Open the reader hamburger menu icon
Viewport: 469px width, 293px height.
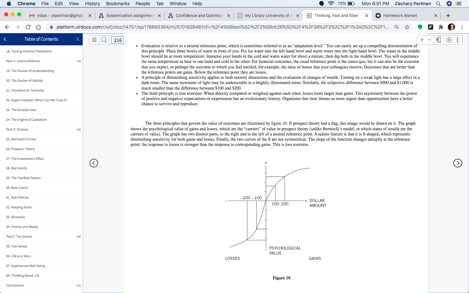tap(94, 40)
